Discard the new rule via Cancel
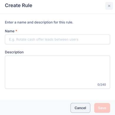 [80, 108]
